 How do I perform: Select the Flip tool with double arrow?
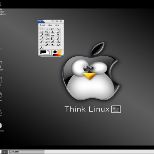52,35
